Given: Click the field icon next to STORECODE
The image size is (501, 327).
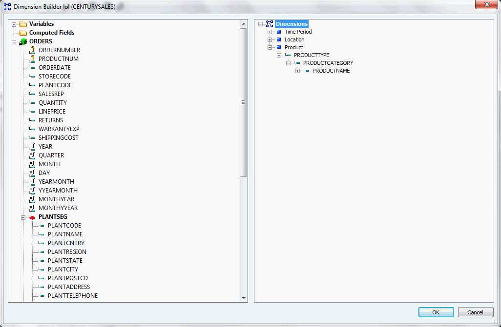Looking at the screenshot, I should pyautogui.click(x=32, y=77).
